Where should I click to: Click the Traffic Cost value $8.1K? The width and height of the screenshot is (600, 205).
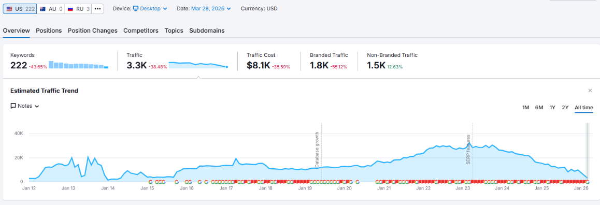click(x=259, y=65)
